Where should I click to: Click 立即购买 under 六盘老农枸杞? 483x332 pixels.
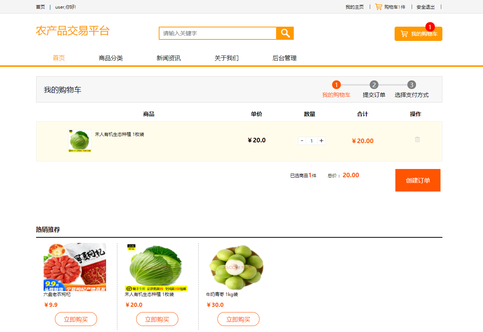[x=76, y=319]
